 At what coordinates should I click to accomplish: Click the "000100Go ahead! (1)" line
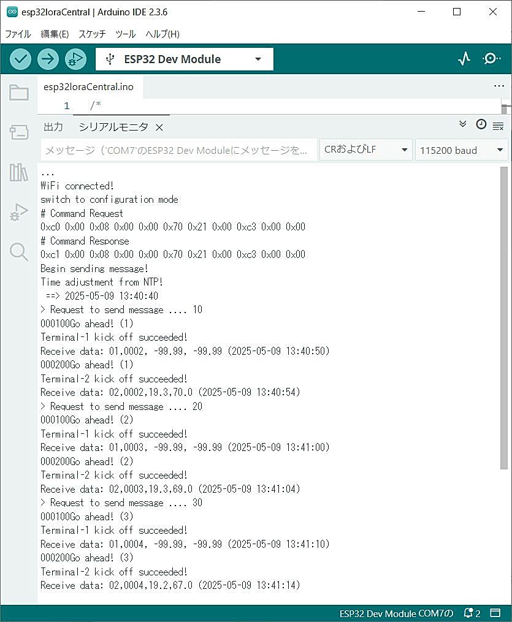(x=87, y=324)
